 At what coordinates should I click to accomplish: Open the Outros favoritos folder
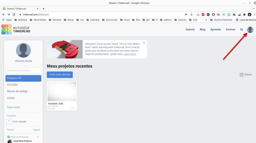pos(221,20)
